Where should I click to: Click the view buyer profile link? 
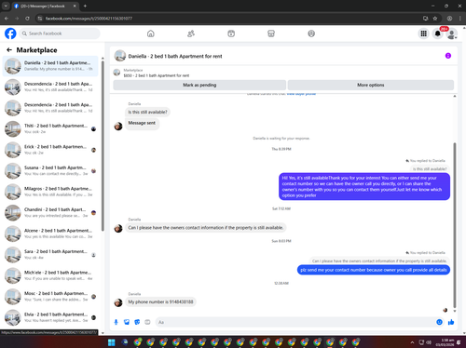[x=301, y=94]
